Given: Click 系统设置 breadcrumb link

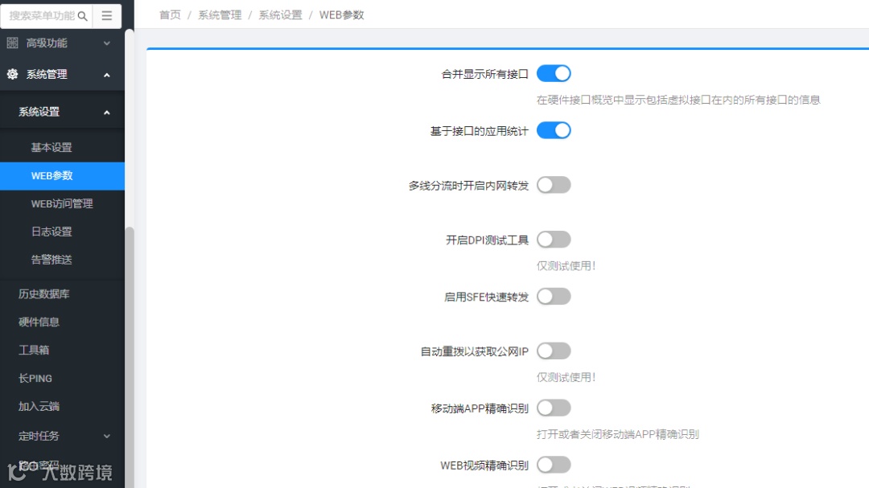Looking at the screenshot, I should [x=281, y=15].
